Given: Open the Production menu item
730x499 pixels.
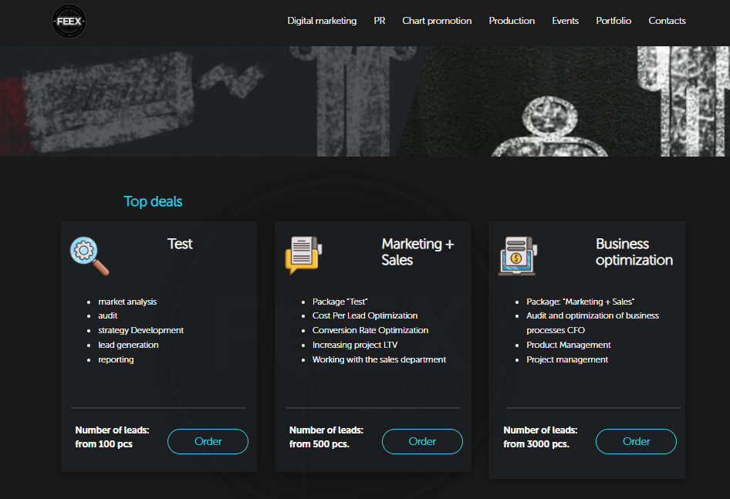Looking at the screenshot, I should (x=512, y=21).
